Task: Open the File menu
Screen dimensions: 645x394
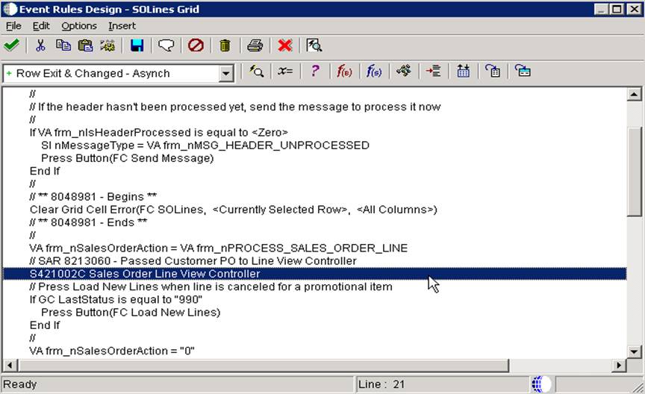Action: (x=13, y=26)
